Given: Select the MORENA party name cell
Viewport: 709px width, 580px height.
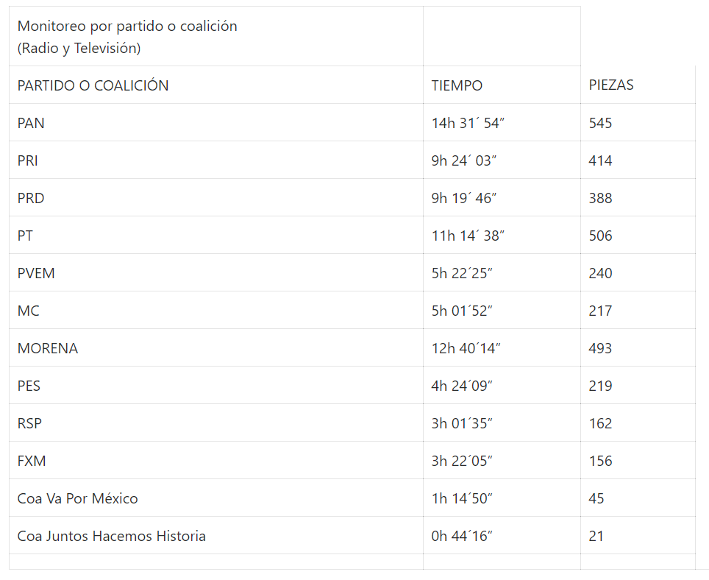Looking at the screenshot, I should click(48, 348).
